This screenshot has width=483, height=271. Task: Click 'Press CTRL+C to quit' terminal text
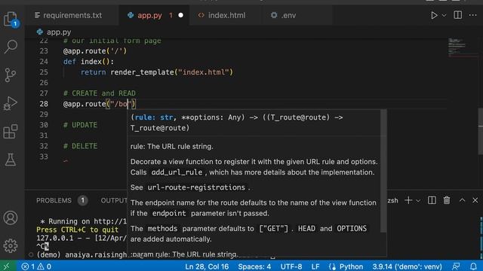[77, 230]
